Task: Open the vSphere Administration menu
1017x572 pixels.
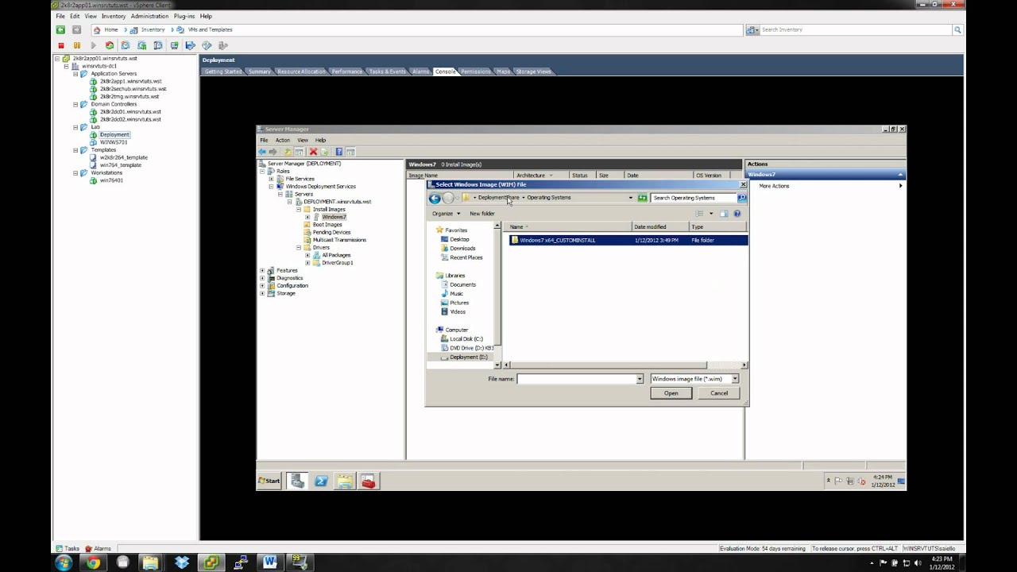Action: pos(149,16)
